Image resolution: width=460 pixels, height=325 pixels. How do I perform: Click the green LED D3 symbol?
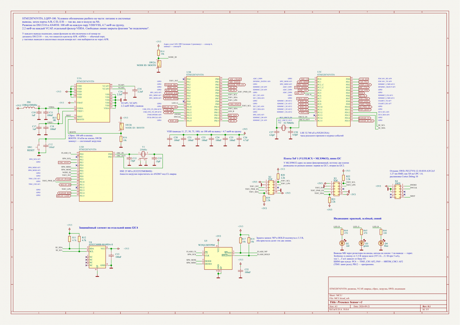362,243
